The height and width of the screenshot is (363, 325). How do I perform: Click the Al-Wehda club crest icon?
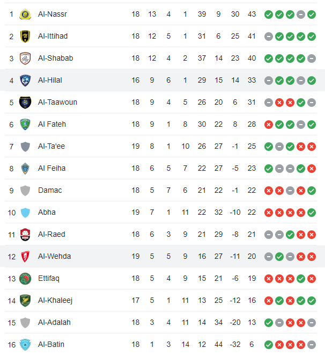(x=25, y=256)
